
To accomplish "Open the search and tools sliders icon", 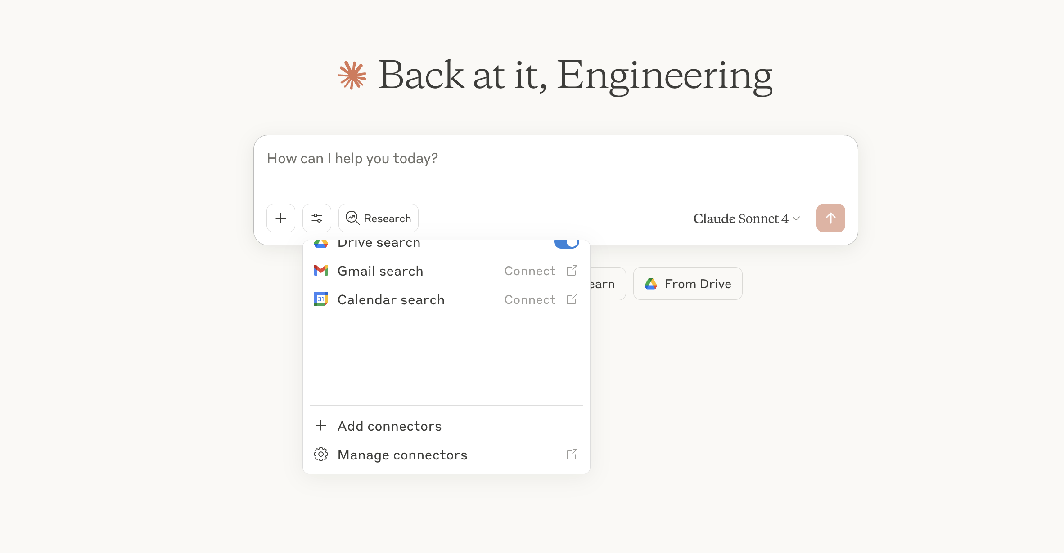I will pos(317,218).
